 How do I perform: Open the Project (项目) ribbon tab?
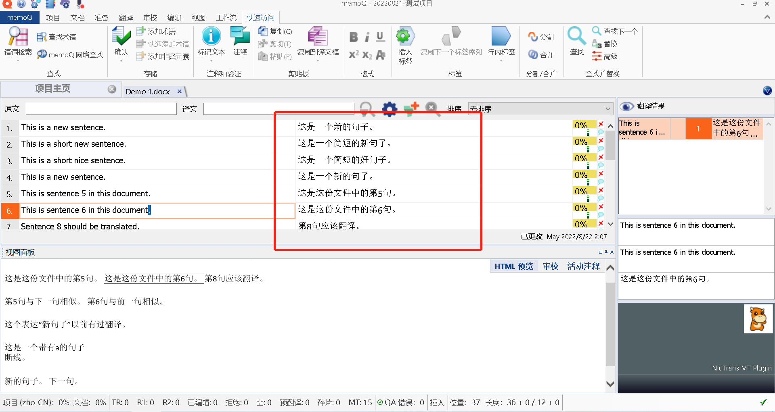(x=53, y=18)
